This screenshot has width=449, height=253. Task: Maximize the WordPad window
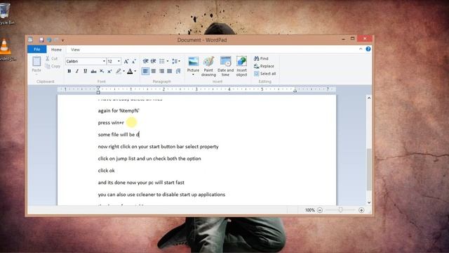[x=352, y=39]
